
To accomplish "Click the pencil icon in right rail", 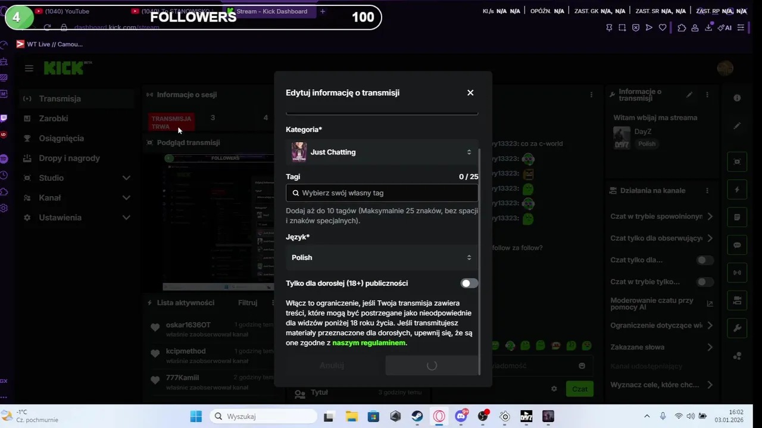I will pos(737,126).
